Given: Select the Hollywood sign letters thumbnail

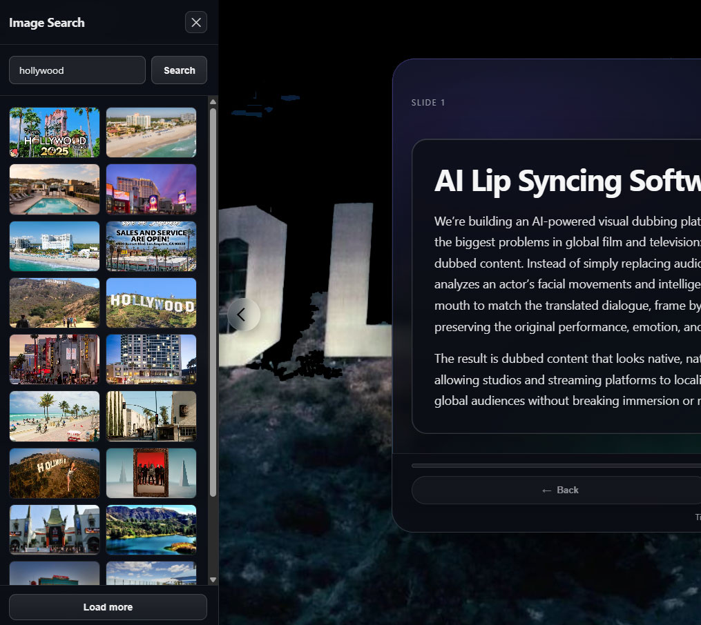Looking at the screenshot, I should point(151,303).
